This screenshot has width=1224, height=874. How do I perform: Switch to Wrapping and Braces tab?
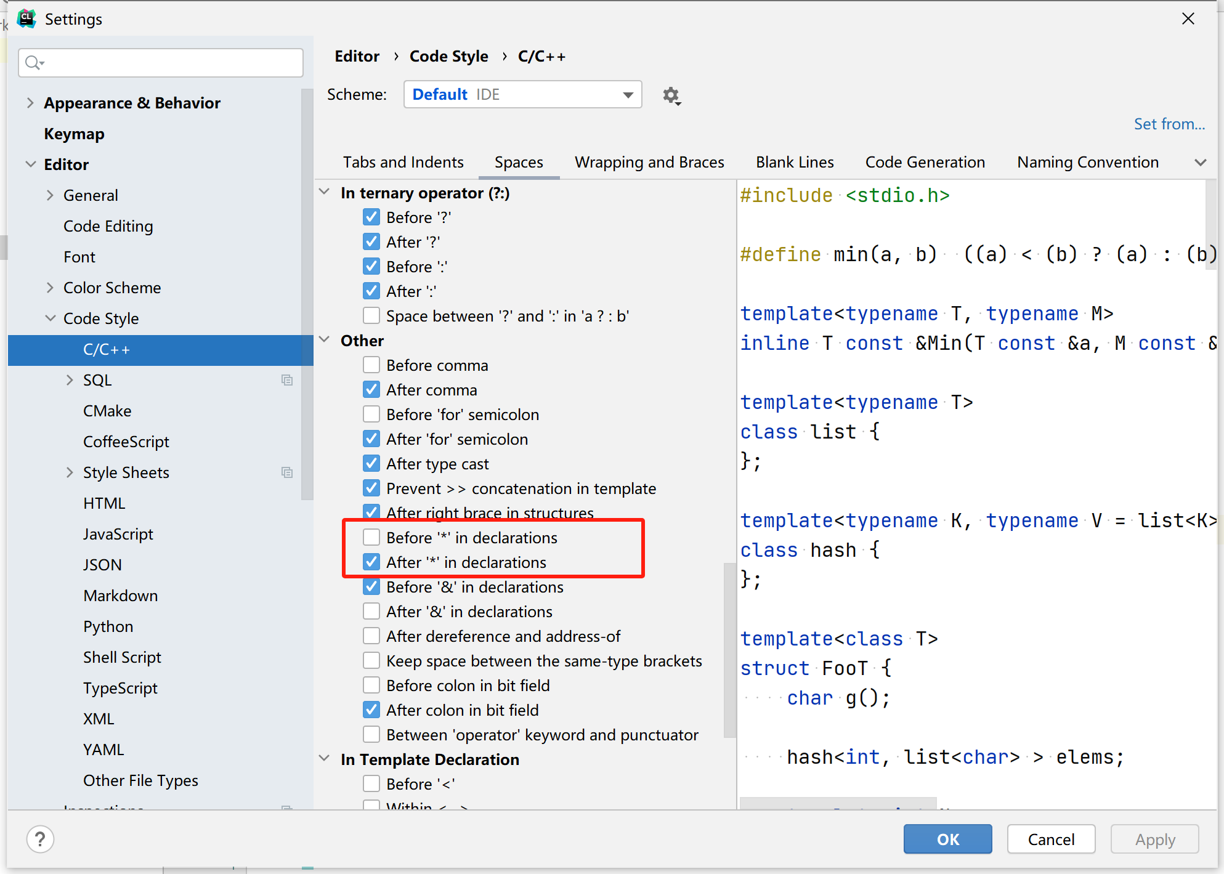click(x=649, y=163)
